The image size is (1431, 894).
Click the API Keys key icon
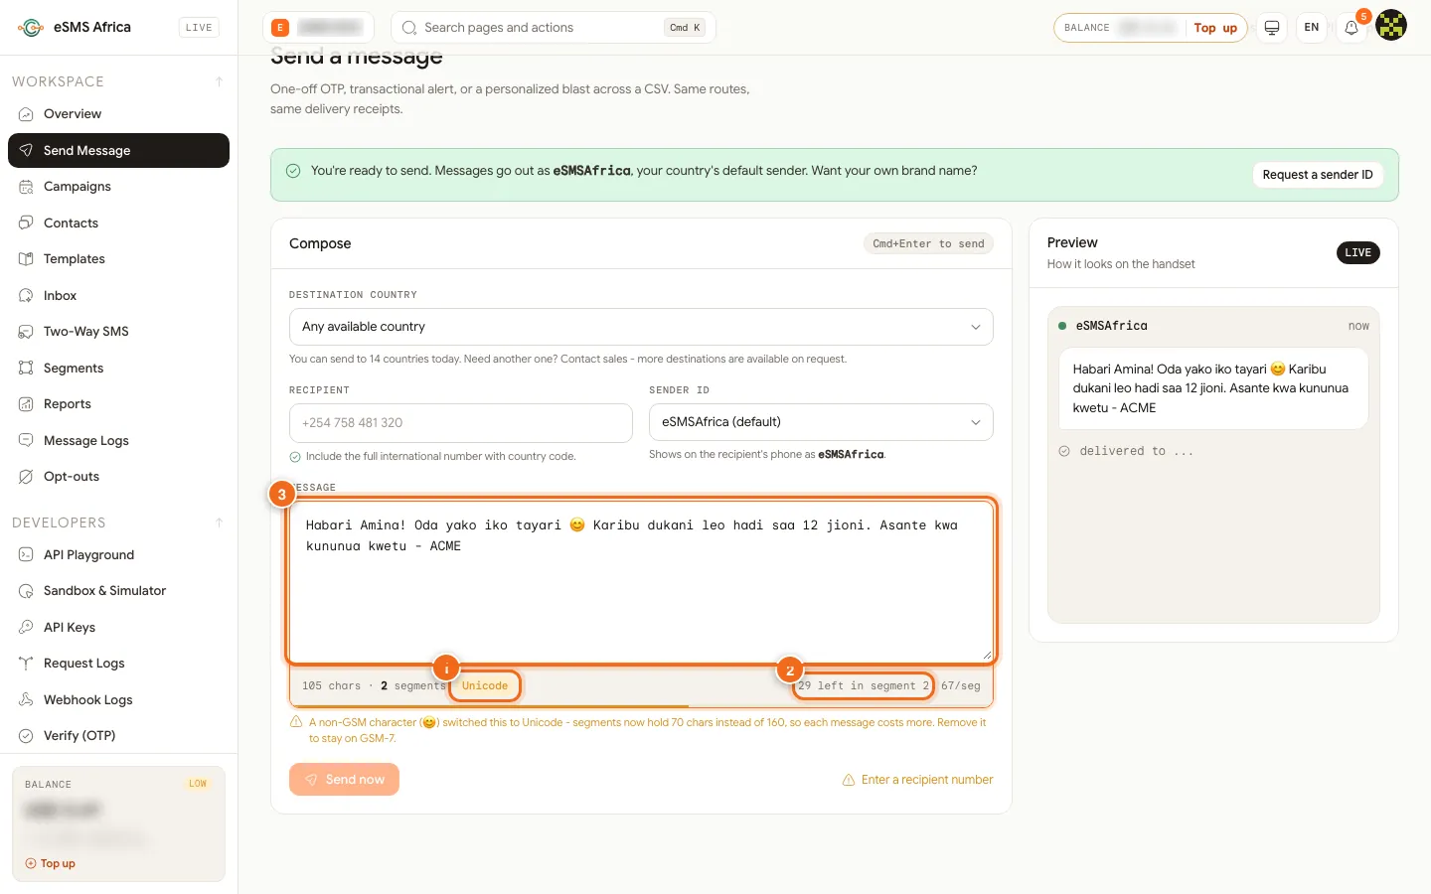pyautogui.click(x=26, y=628)
